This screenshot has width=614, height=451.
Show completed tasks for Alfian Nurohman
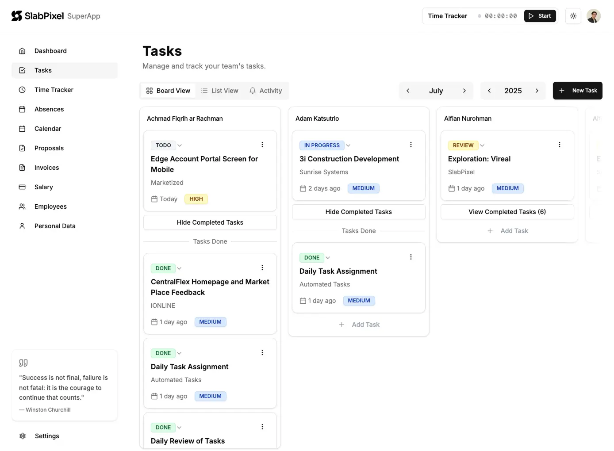coord(507,212)
